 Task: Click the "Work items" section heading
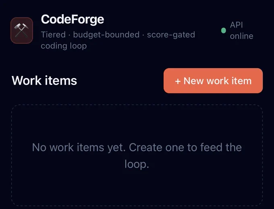pyautogui.click(x=44, y=81)
